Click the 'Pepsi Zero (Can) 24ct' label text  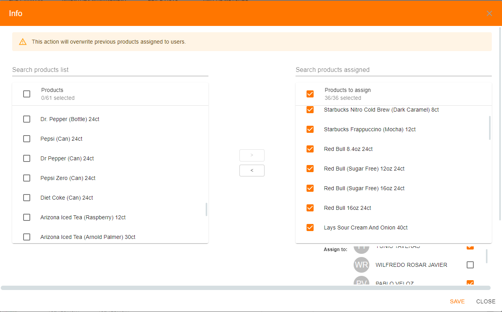(x=68, y=178)
